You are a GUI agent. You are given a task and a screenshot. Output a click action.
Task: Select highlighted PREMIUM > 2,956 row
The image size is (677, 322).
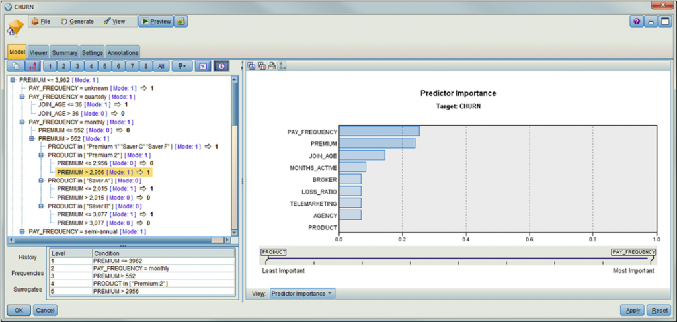point(104,172)
